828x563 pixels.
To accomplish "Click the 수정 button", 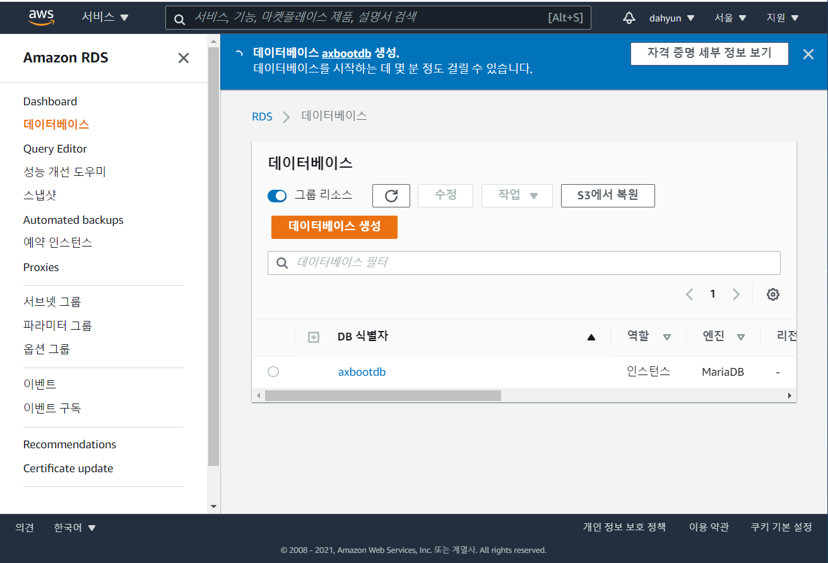I will pos(446,195).
